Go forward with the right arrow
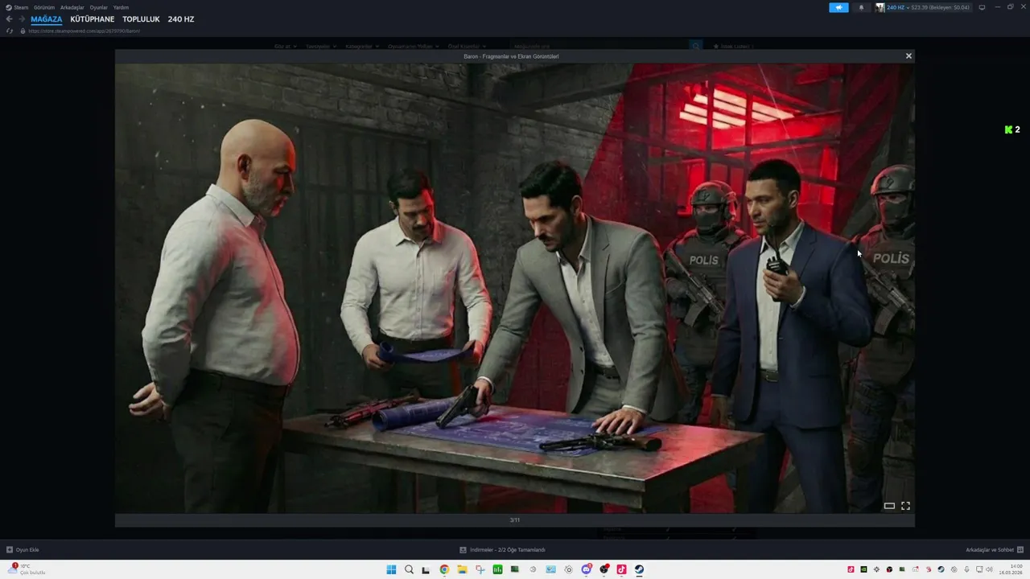Viewport: 1030px width, 579px height. (22, 19)
